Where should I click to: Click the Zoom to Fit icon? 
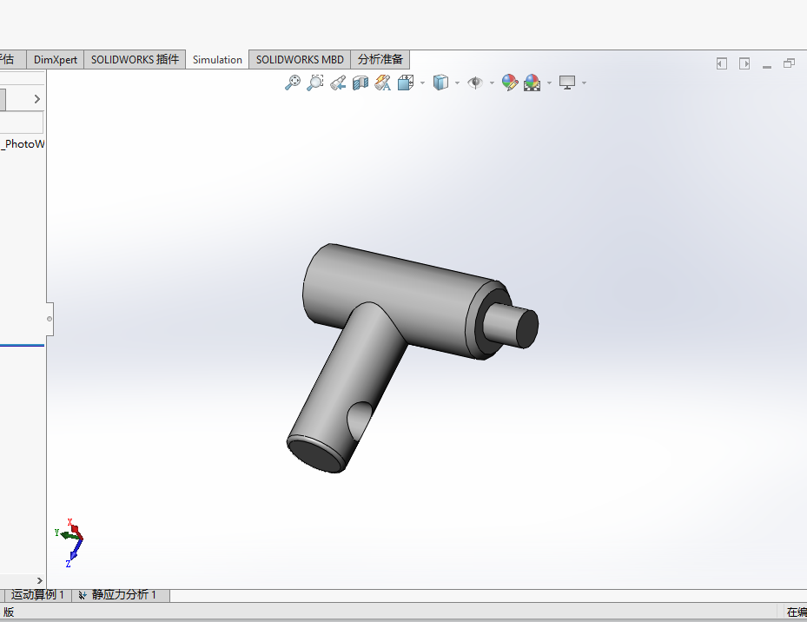coord(293,83)
